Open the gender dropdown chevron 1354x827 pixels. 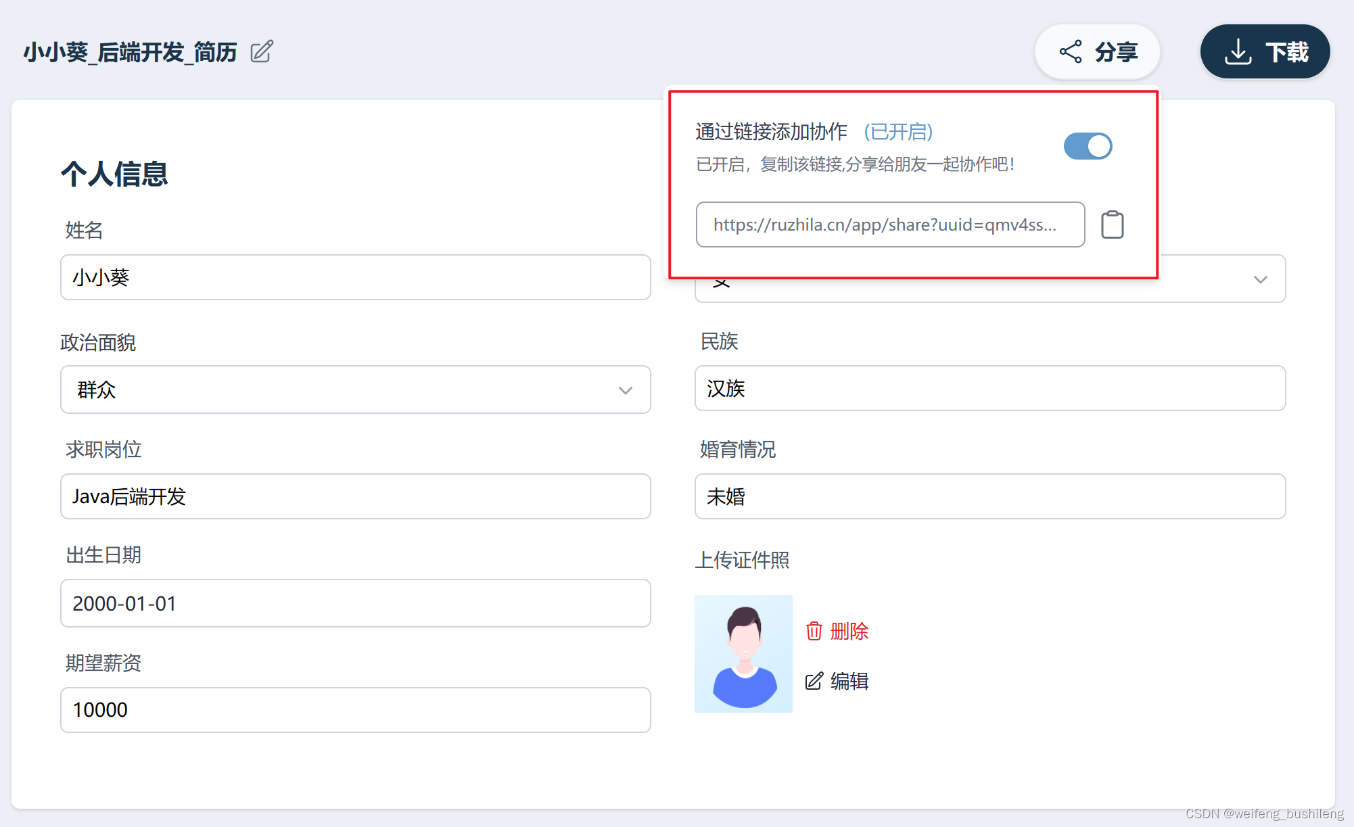coord(1260,279)
